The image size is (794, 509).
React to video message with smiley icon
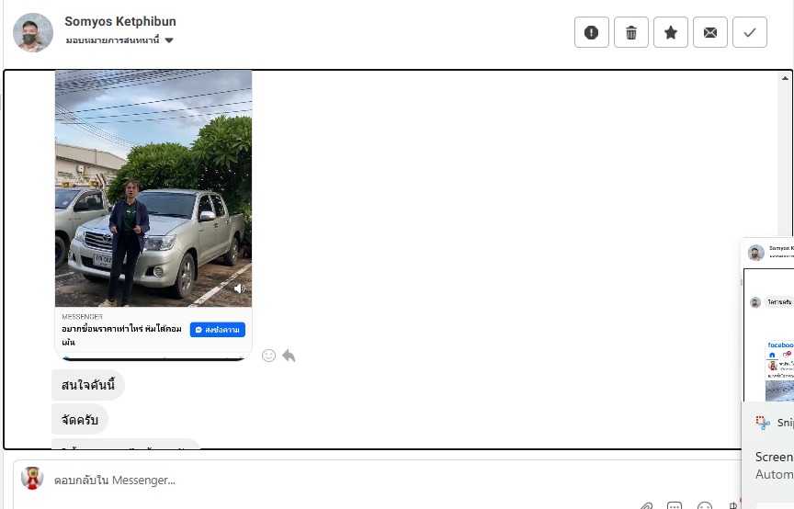coord(269,356)
